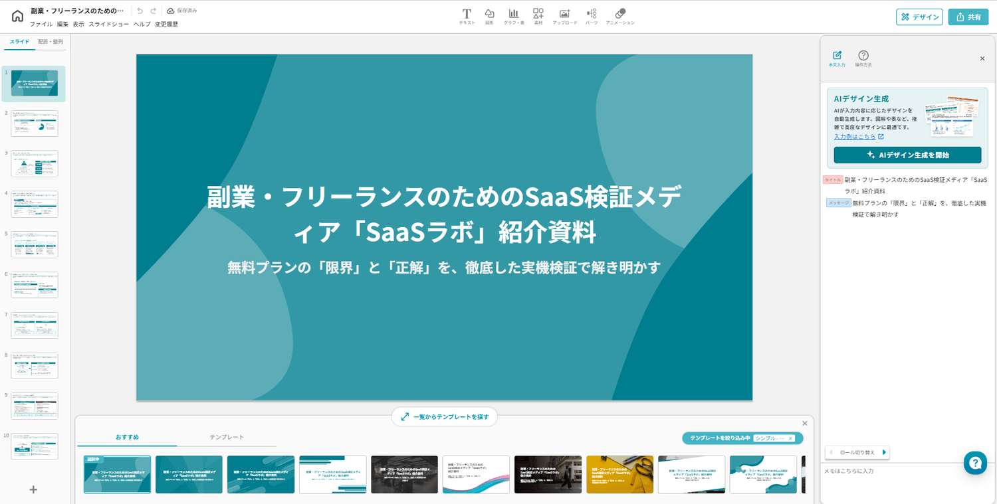This screenshot has width=997, height=504.
Task: Select slide 10 thumbnail
Action: [35, 446]
